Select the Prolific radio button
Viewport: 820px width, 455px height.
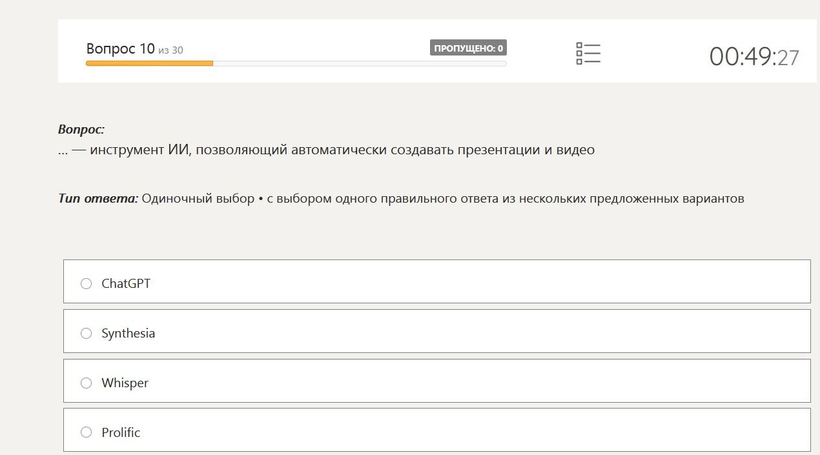click(x=86, y=432)
